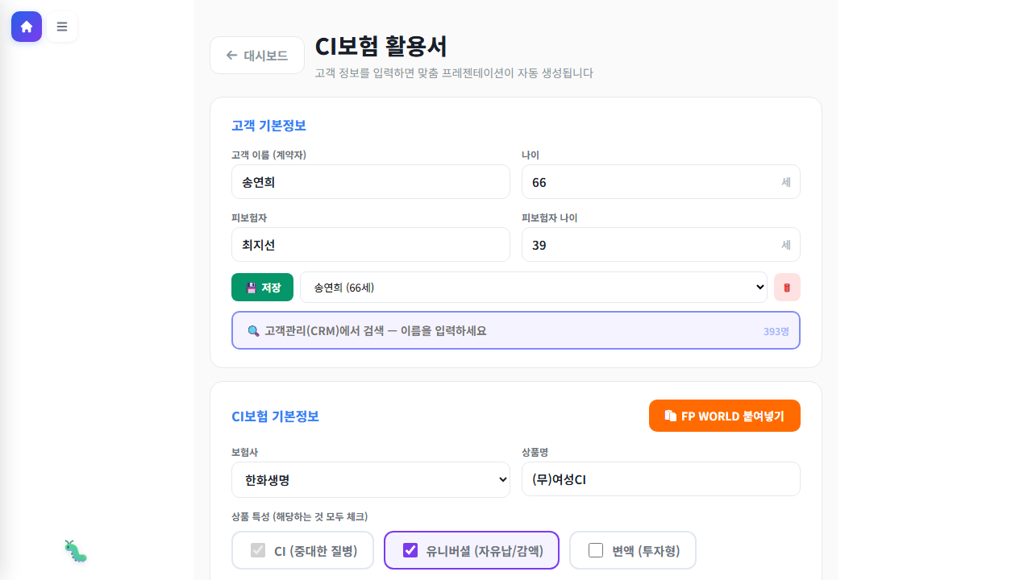Screen dimensions: 1032x580
Task: Select the 대시보드 navigation link
Action: tap(256, 55)
